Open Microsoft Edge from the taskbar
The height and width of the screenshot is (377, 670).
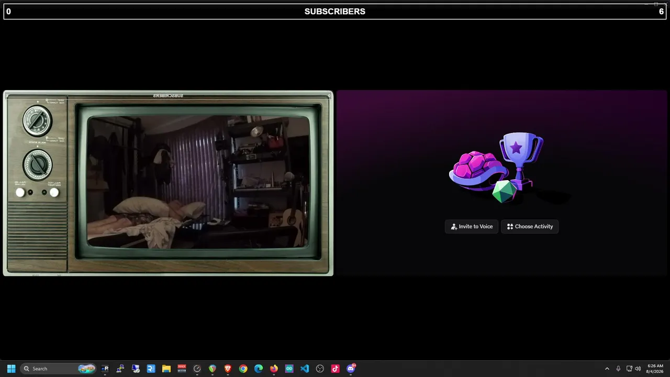[x=259, y=369]
